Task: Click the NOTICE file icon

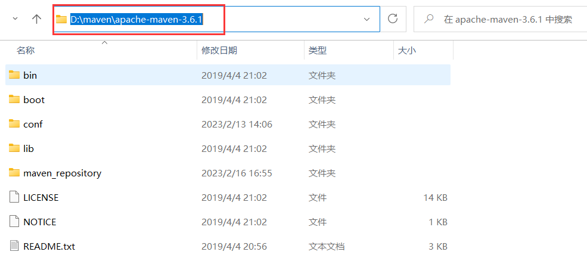Action: point(14,221)
